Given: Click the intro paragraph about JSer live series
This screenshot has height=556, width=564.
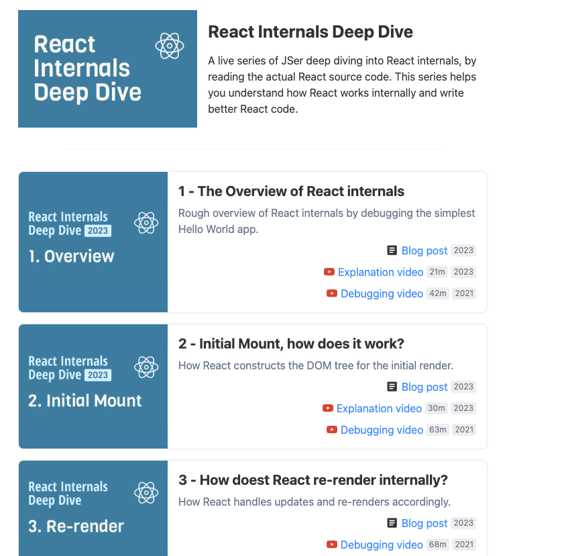Looking at the screenshot, I should point(342,85).
